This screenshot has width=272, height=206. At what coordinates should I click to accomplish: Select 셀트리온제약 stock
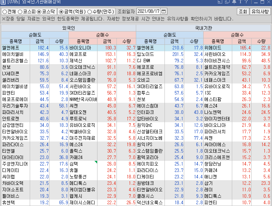click(x=217, y=67)
